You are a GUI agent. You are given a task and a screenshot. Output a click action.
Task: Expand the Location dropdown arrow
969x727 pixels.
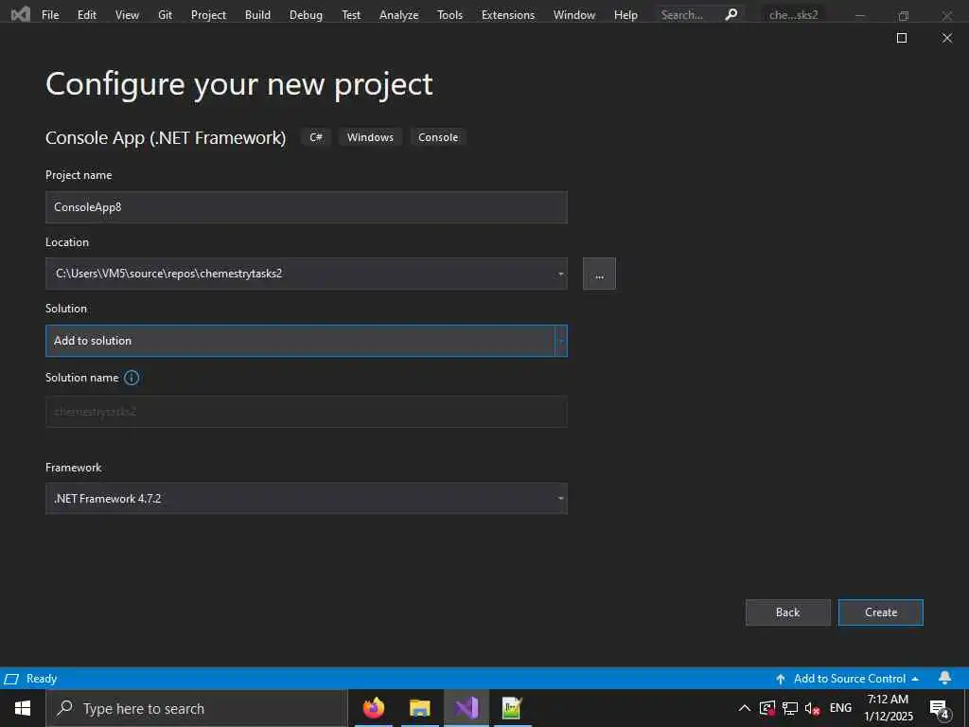[x=560, y=274]
